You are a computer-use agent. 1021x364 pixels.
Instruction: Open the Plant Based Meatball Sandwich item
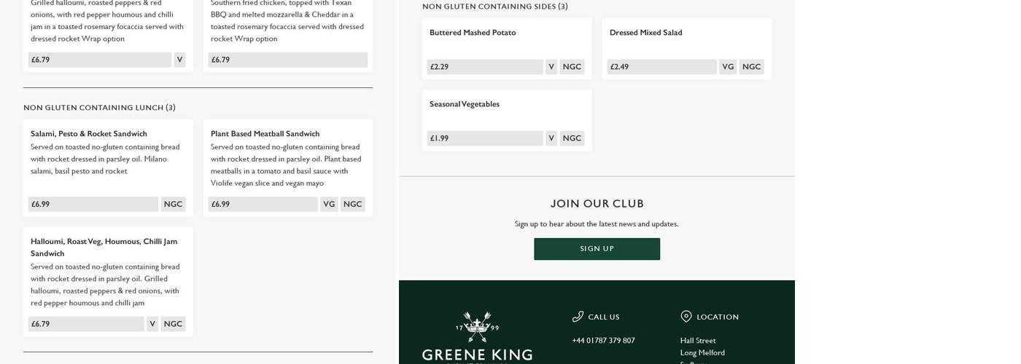pyautogui.click(x=265, y=134)
